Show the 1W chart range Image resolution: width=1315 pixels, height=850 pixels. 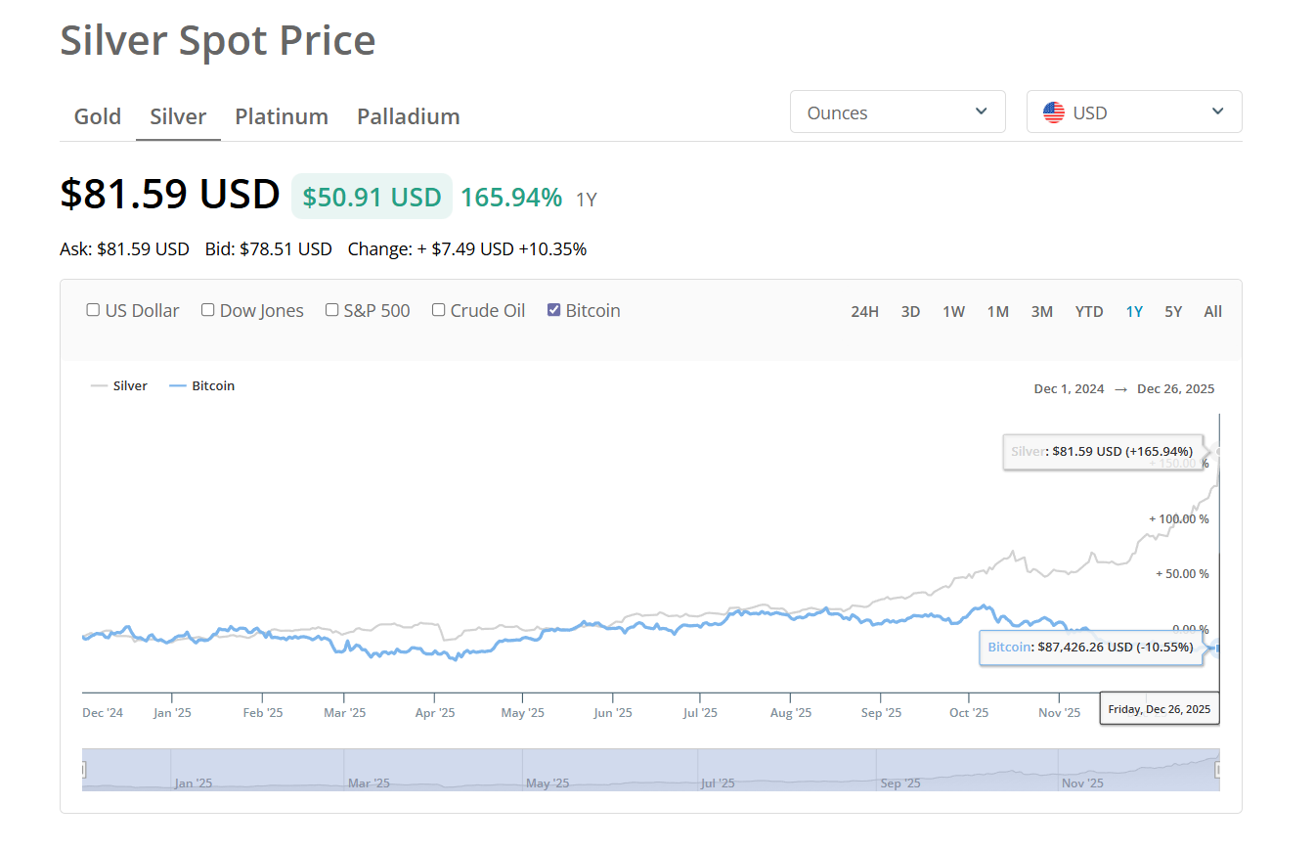(953, 312)
